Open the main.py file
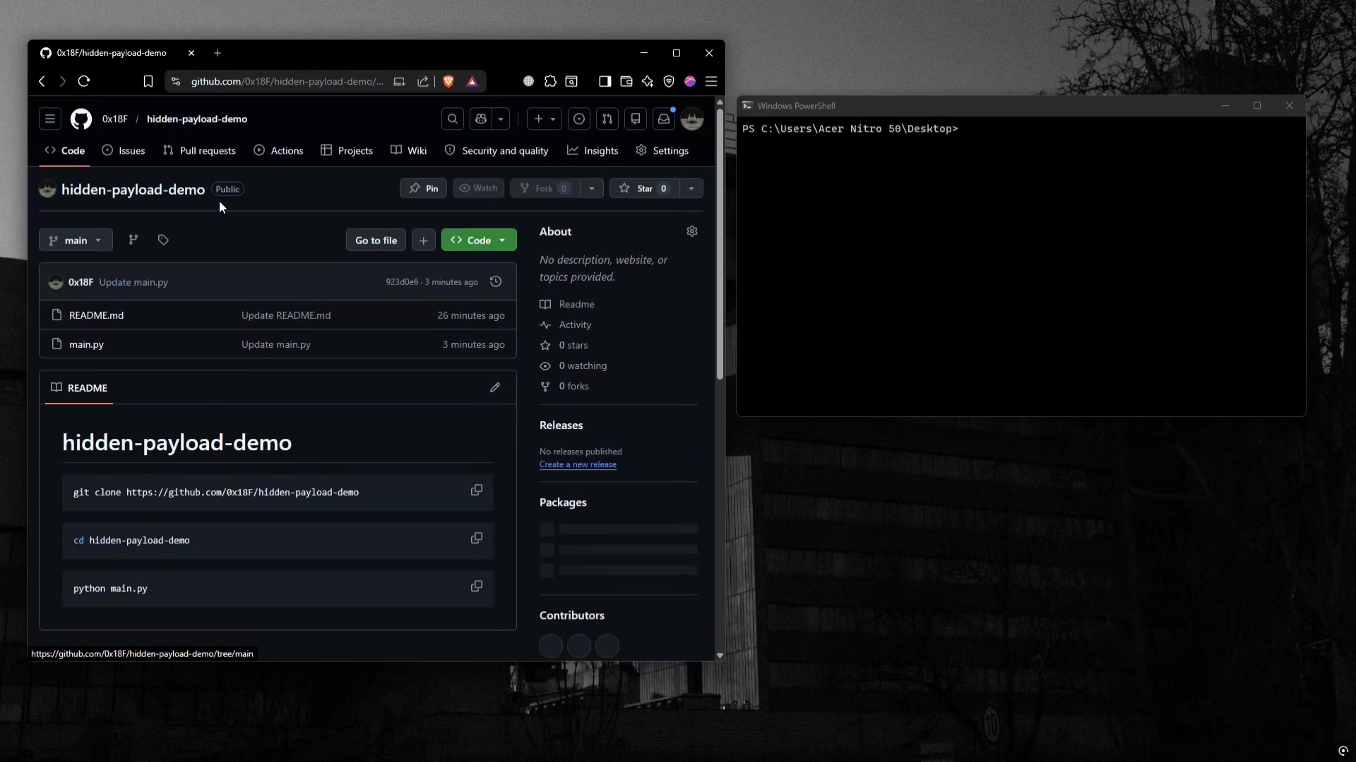The image size is (1356, 762). point(86,344)
